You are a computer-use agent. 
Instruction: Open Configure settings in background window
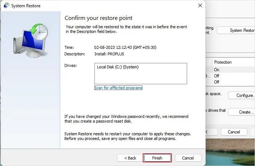[x=241, y=95]
